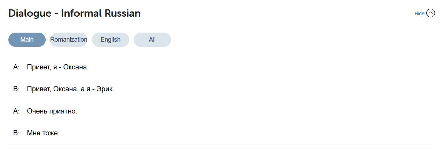Select the Main tab
444x152 pixels.
coord(27,40)
